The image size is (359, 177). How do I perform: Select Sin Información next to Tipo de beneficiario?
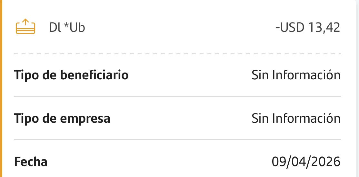pyautogui.click(x=296, y=75)
